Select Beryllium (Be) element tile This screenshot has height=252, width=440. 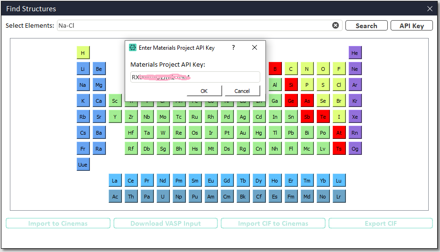(x=99, y=69)
